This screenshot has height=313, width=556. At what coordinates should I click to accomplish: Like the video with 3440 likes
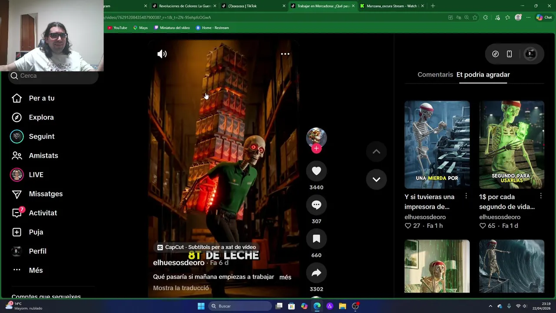316,171
